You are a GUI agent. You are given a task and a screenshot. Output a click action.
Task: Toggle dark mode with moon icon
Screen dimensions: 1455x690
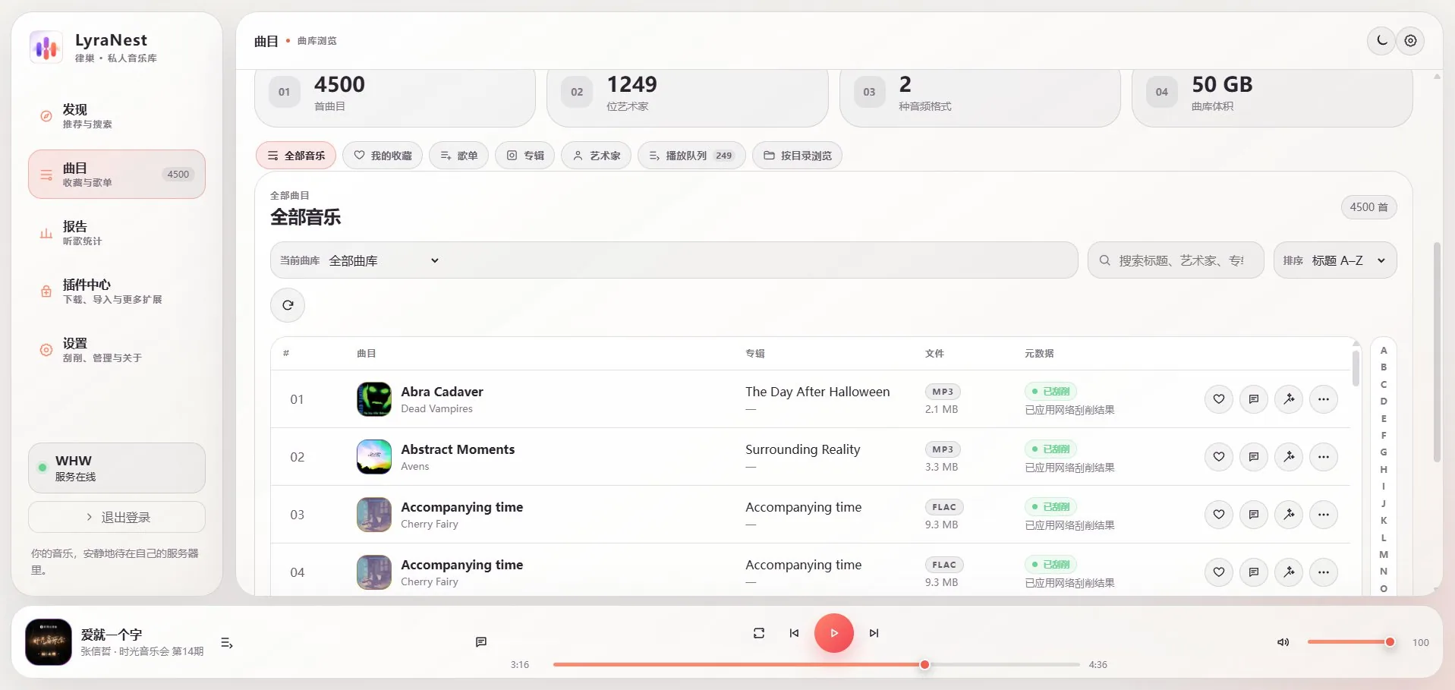[x=1382, y=41]
